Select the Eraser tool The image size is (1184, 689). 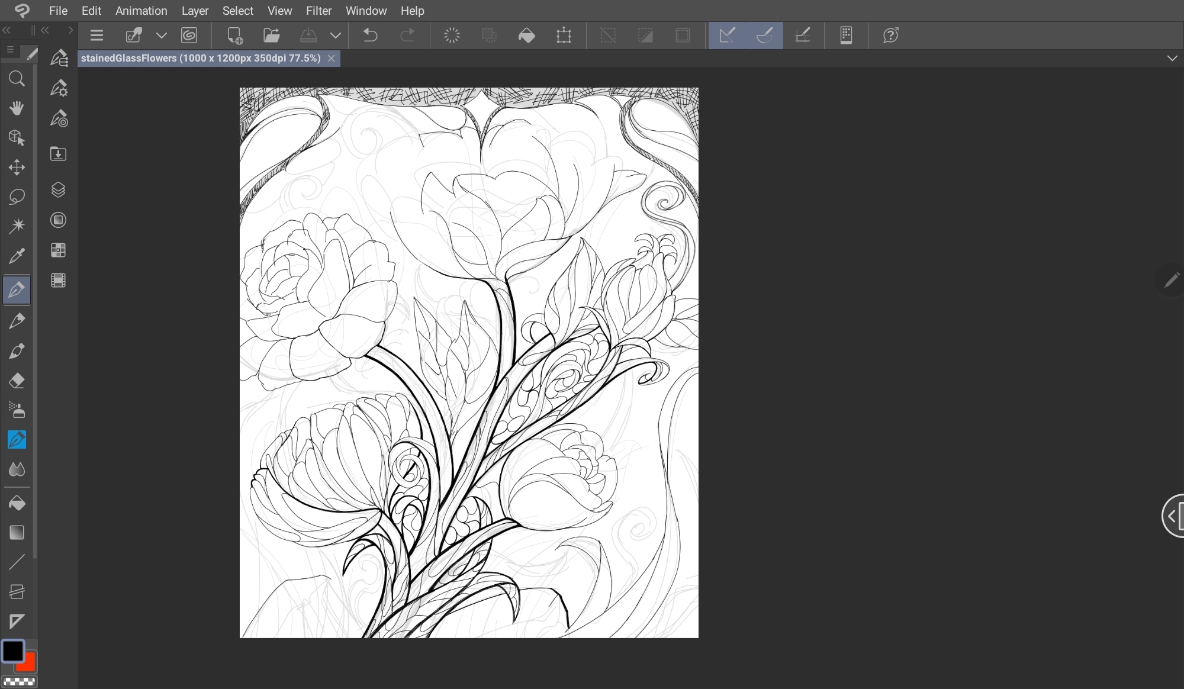[17, 381]
